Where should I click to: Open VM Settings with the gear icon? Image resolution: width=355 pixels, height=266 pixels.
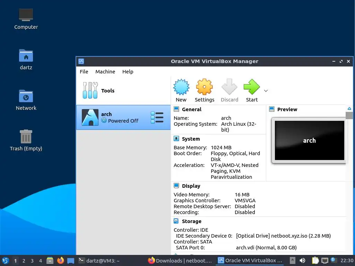click(x=205, y=87)
